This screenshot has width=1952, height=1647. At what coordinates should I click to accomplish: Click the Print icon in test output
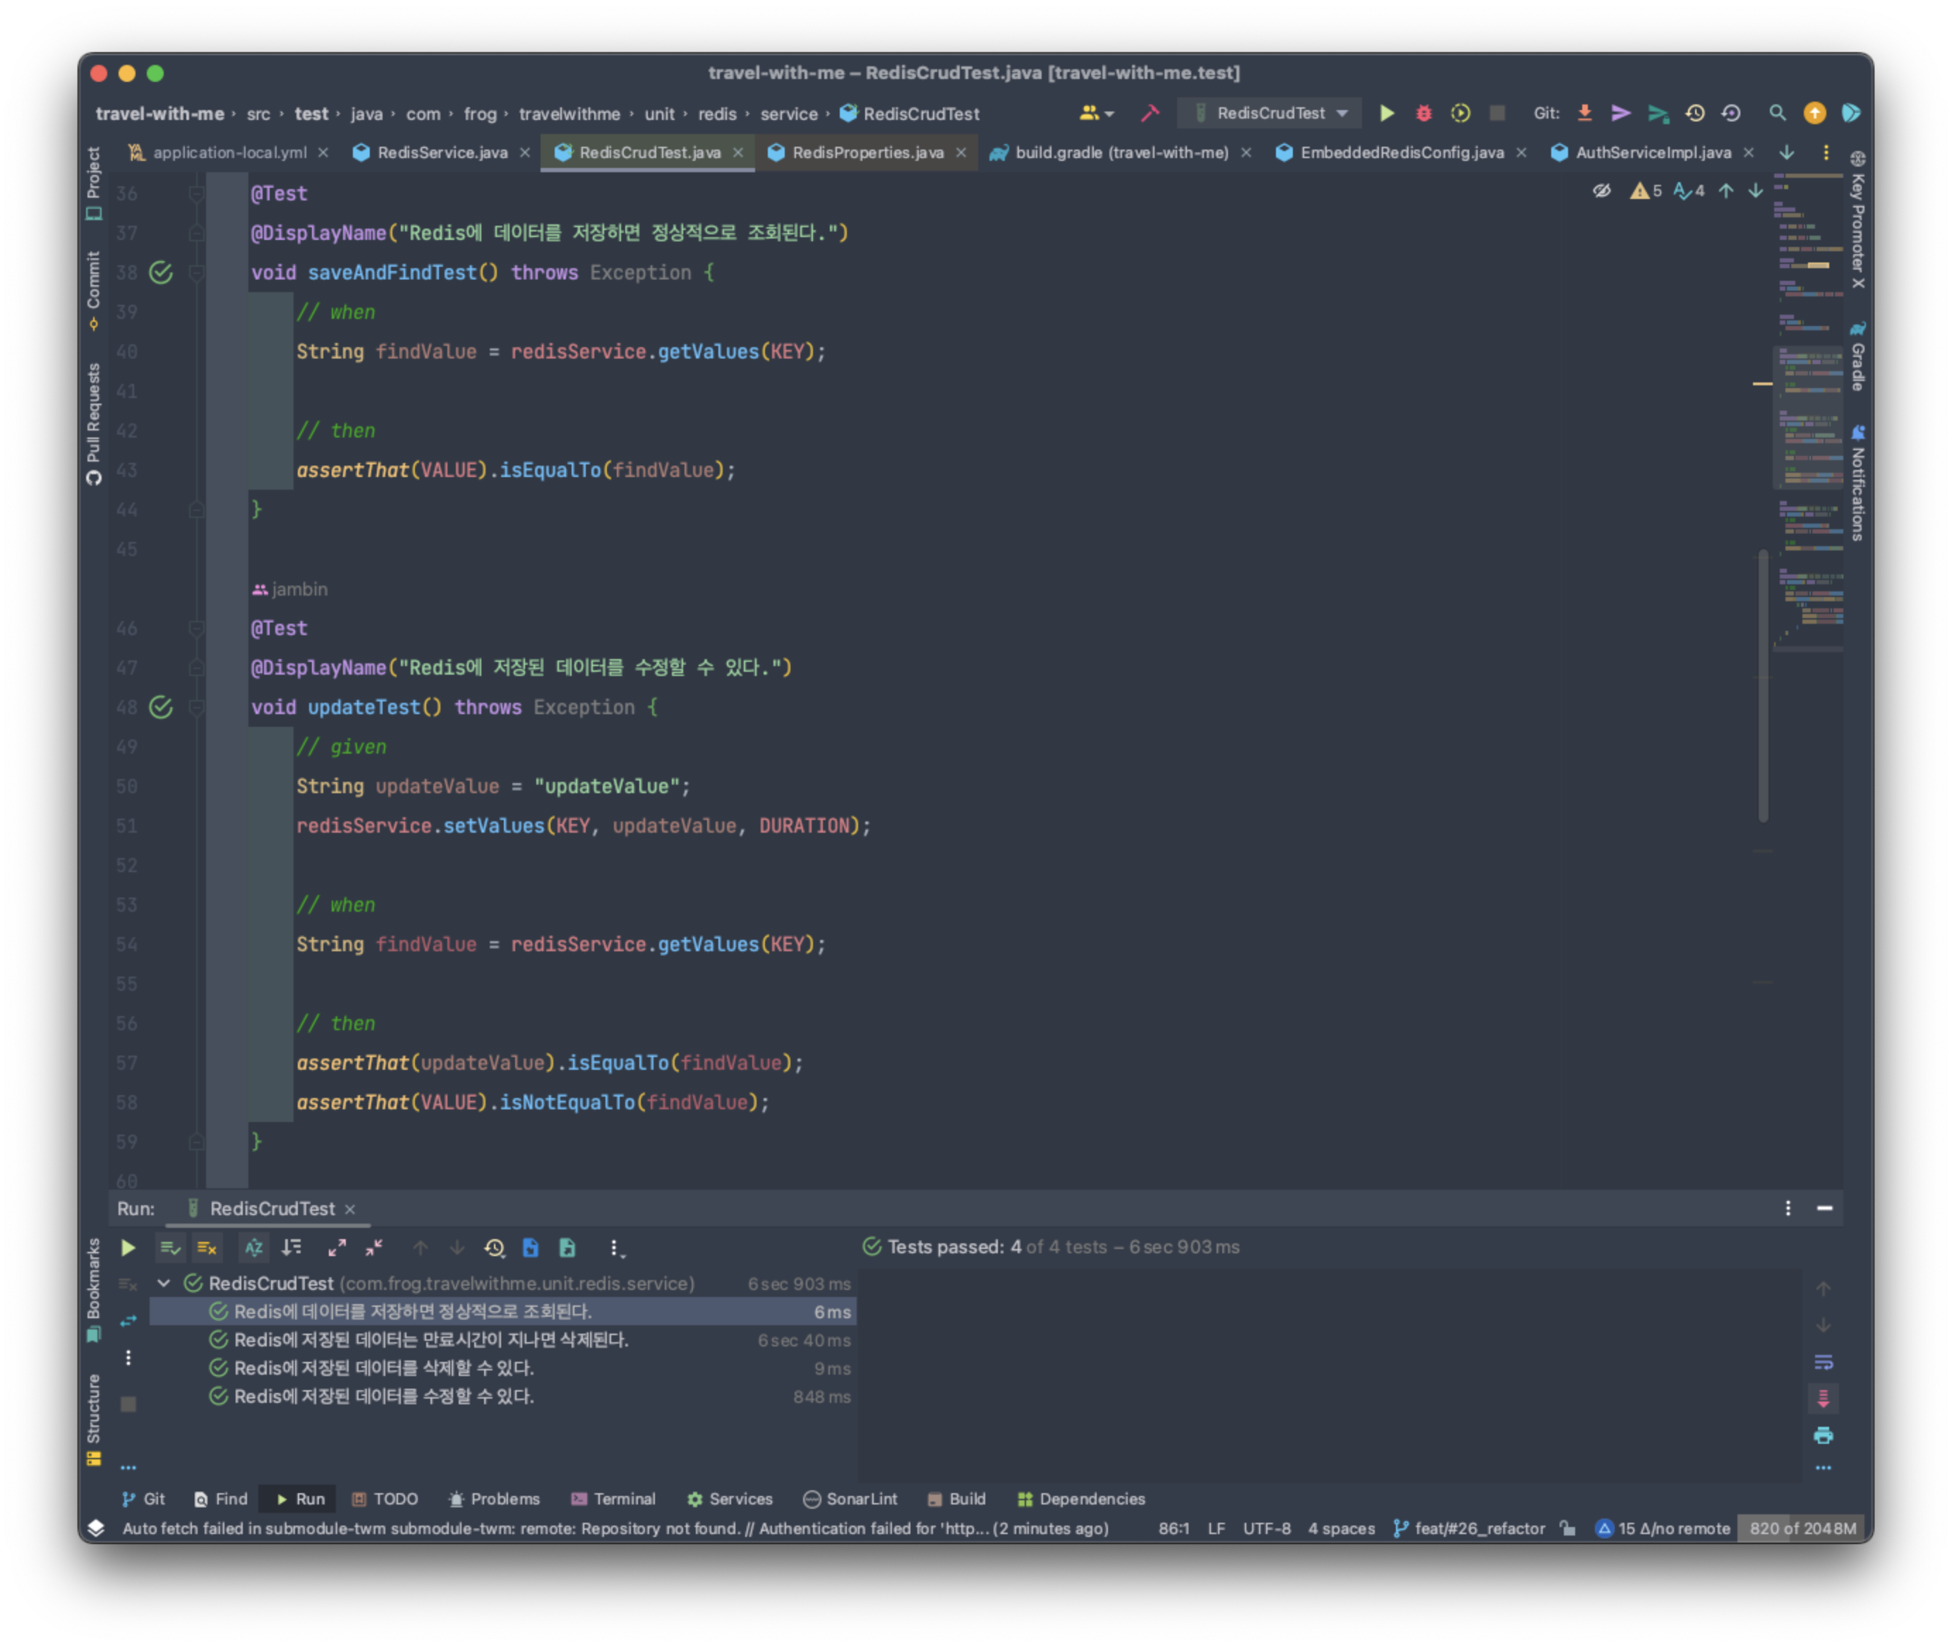pyautogui.click(x=1822, y=1435)
